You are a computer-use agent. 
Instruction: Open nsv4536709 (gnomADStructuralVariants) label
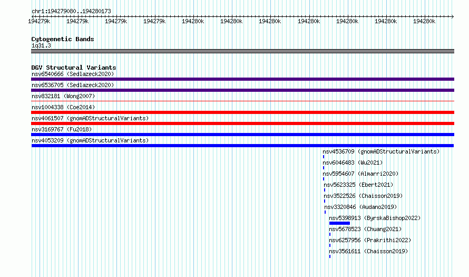pyautogui.click(x=381, y=151)
